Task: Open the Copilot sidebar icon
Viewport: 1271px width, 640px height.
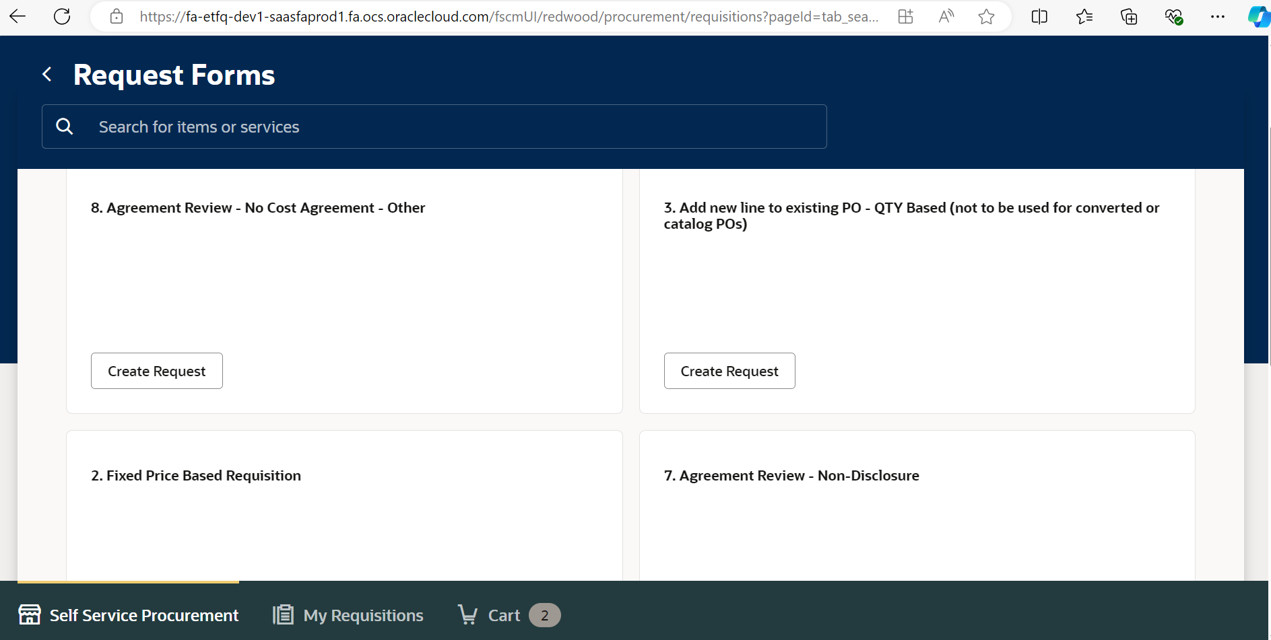Action: point(1258,17)
